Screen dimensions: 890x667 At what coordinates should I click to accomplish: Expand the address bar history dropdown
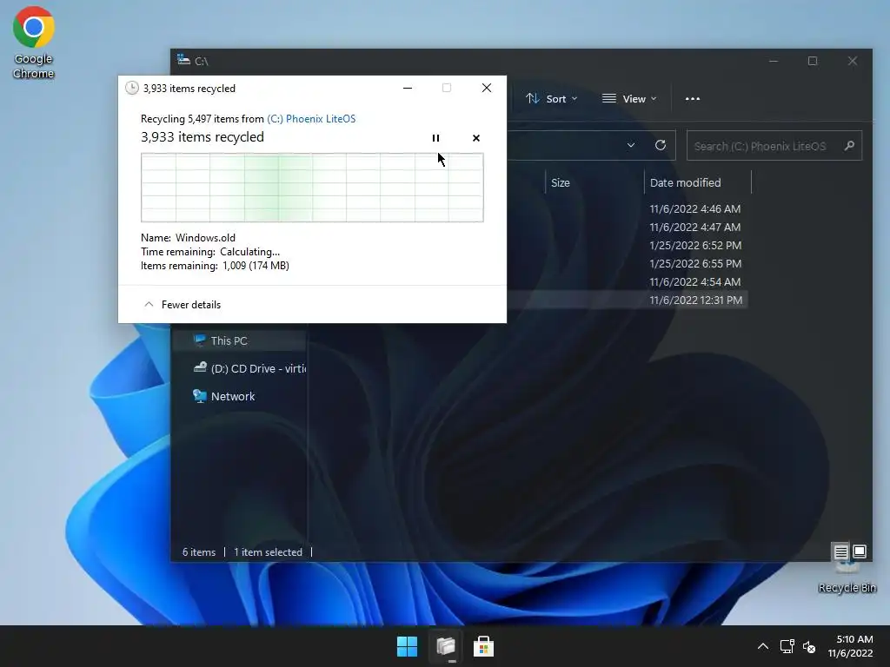(x=631, y=145)
